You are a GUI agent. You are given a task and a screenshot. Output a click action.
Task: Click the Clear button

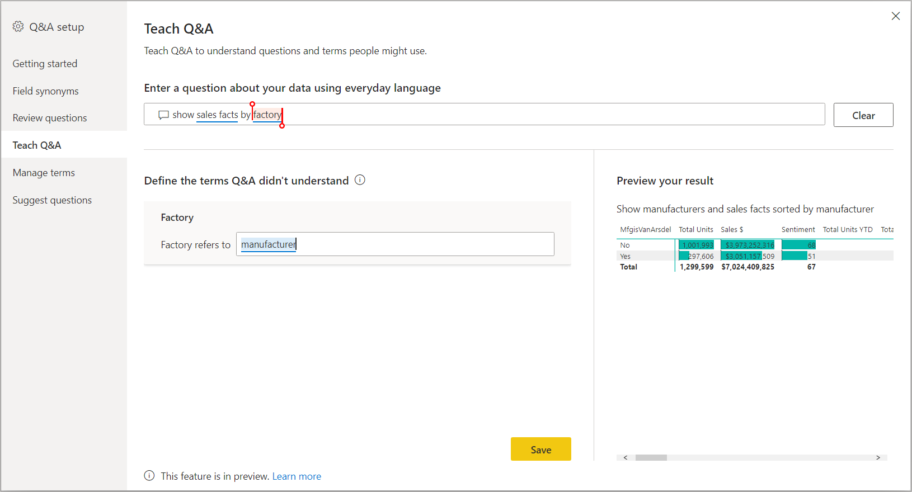(x=863, y=115)
